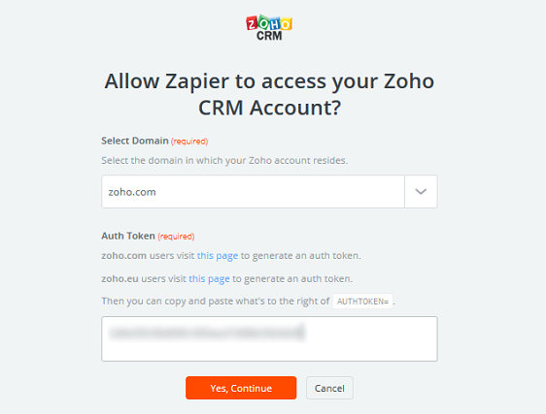The height and width of the screenshot is (414, 546).
Task: Open the zoho.com domain combo box
Action: pyautogui.click(x=269, y=192)
